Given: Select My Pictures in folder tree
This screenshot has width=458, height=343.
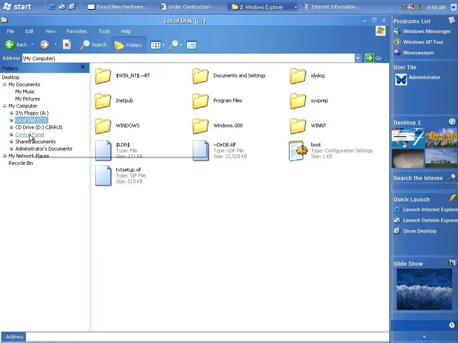Looking at the screenshot, I should 27,99.
